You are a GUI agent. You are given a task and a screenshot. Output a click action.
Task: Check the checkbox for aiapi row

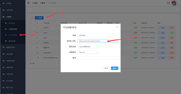31,38
